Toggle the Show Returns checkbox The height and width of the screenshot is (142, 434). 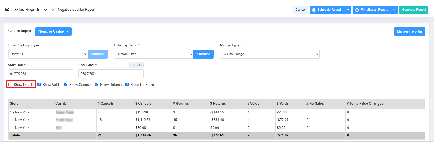point(97,85)
